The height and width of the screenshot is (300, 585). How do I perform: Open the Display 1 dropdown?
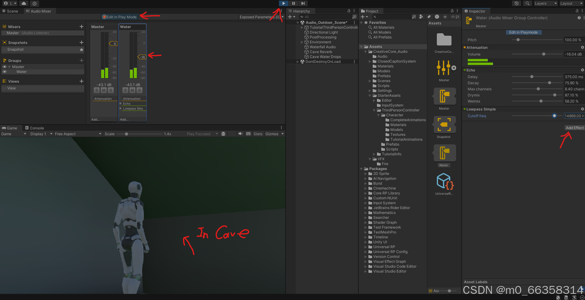[x=42, y=134]
